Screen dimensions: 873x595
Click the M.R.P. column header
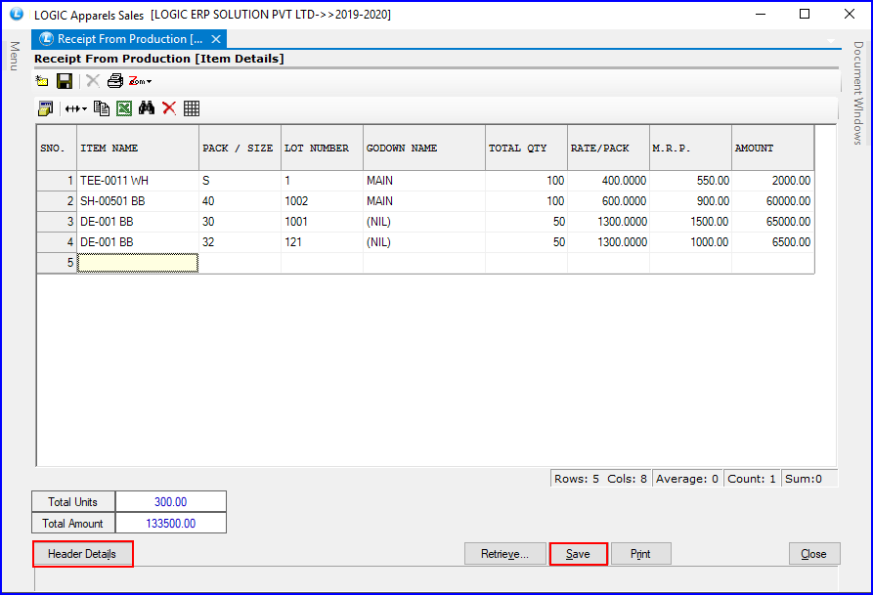coord(690,149)
